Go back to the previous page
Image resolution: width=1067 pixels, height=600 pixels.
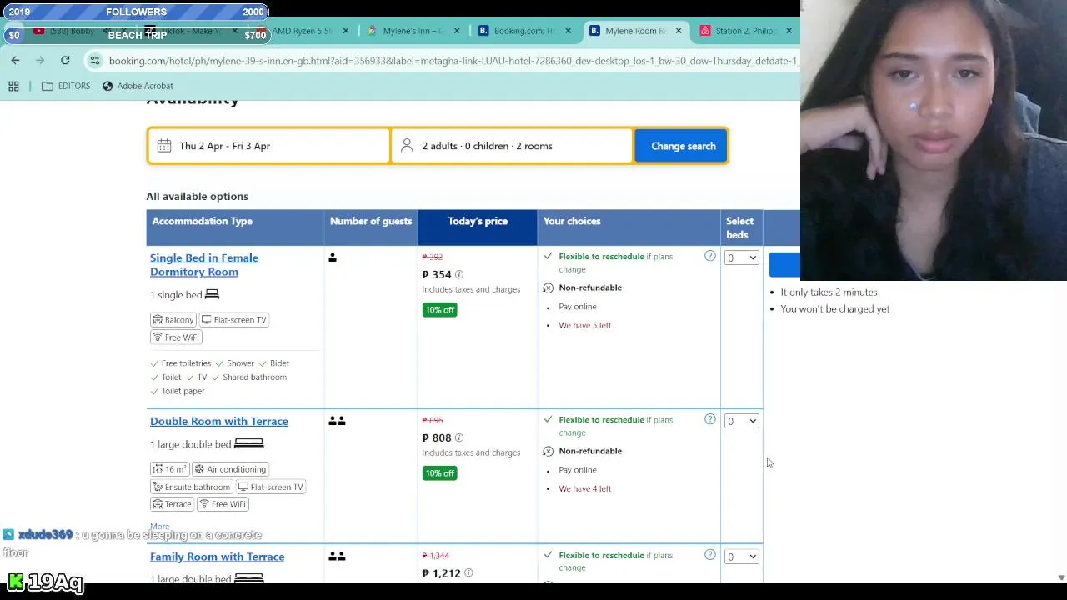click(x=15, y=60)
